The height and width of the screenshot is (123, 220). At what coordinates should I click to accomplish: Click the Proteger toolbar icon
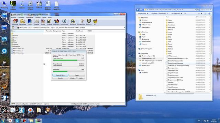[x=89, y=22]
